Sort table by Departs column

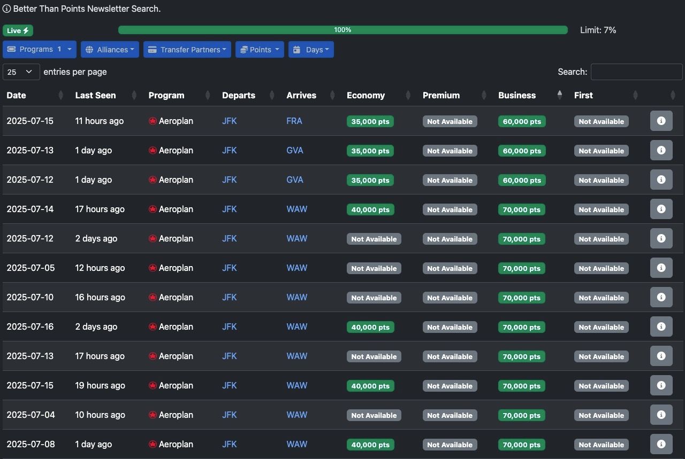[x=248, y=95]
